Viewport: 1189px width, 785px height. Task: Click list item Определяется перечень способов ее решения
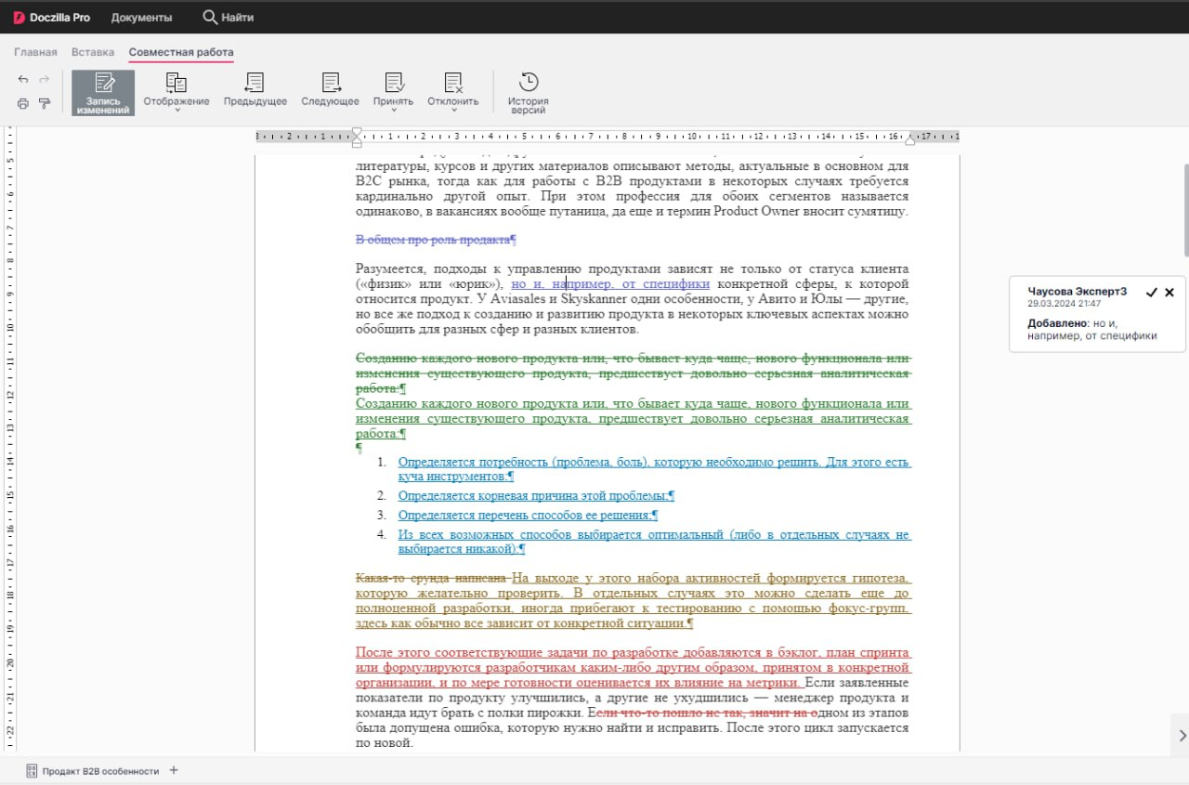coord(528,515)
